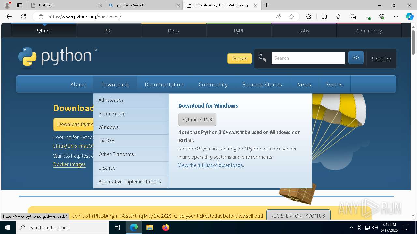The height and width of the screenshot is (234, 417).
Task: Click Windows taskbar search box
Action: 63,227
